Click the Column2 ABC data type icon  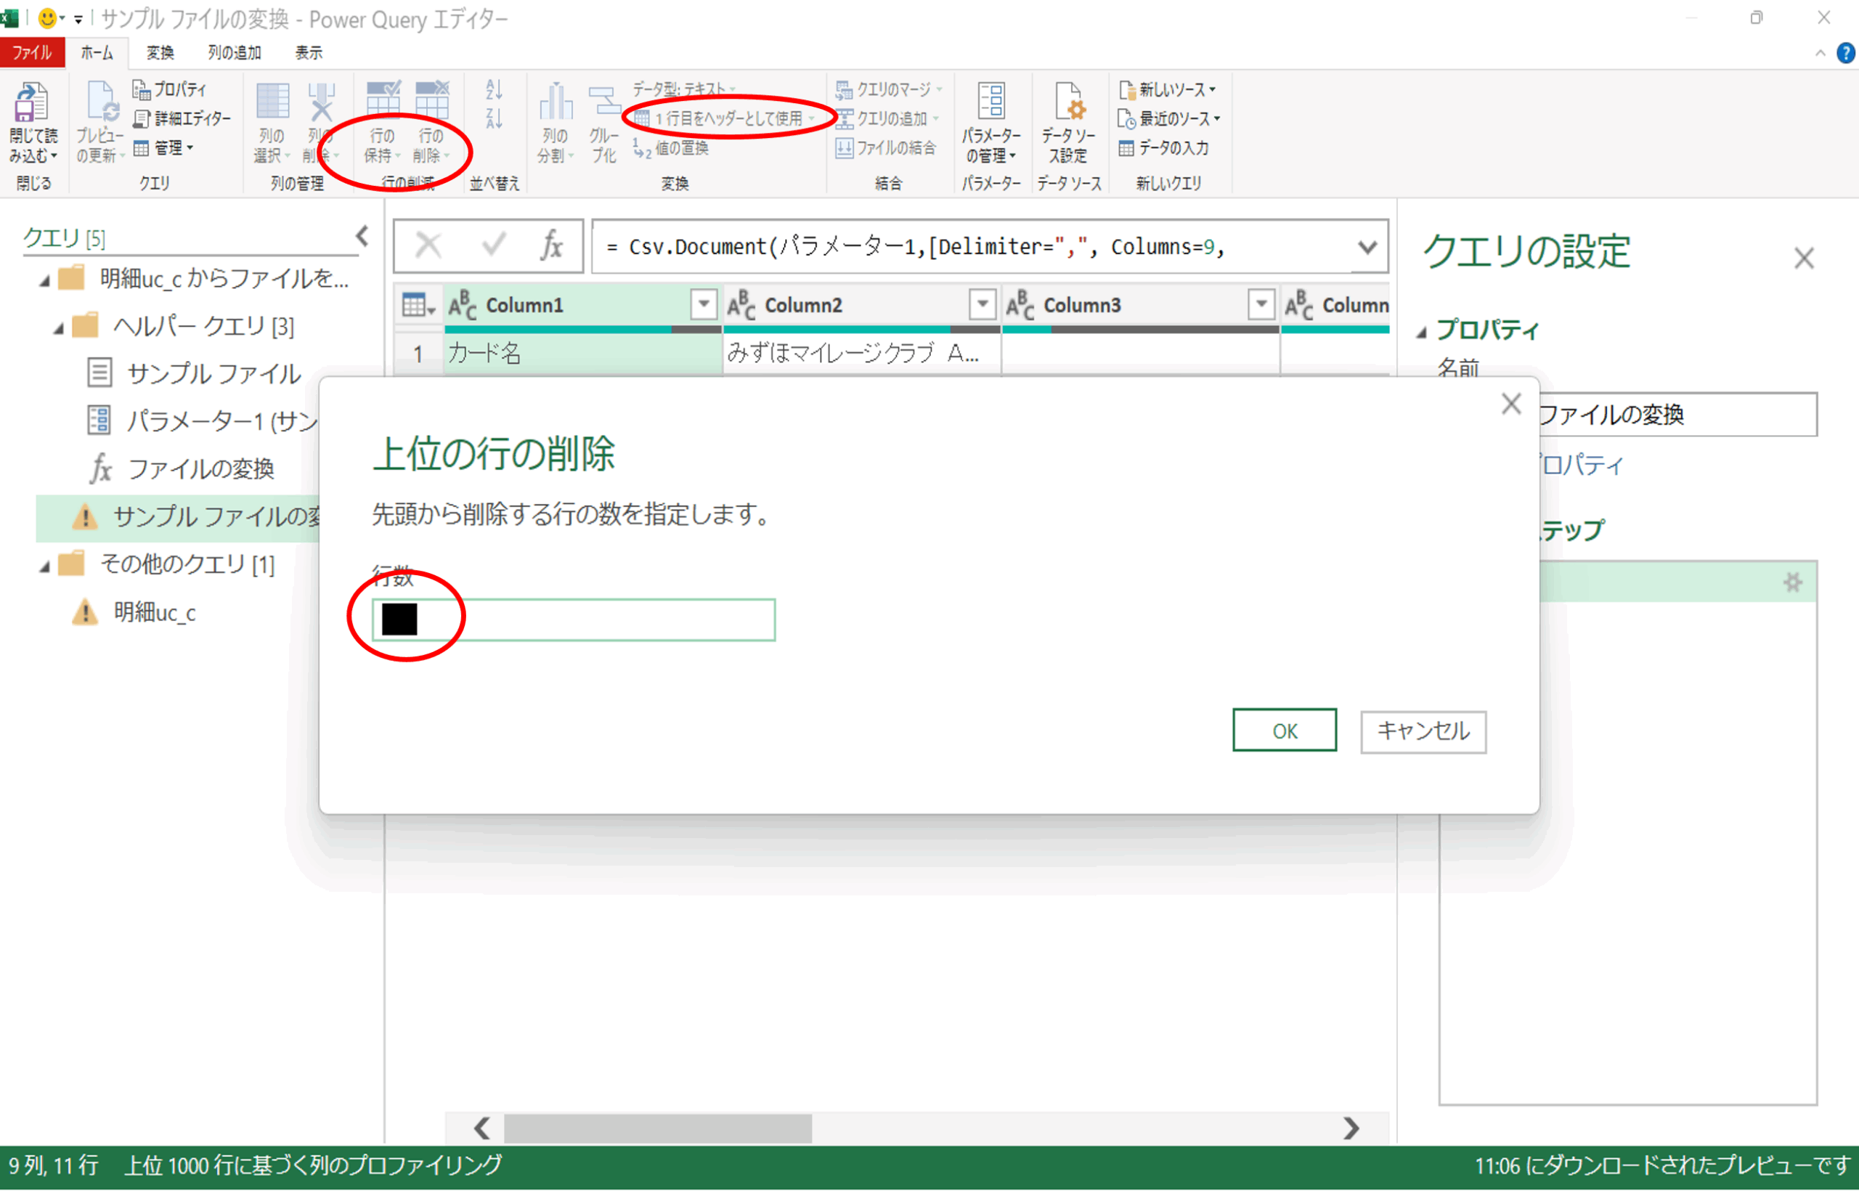[741, 305]
